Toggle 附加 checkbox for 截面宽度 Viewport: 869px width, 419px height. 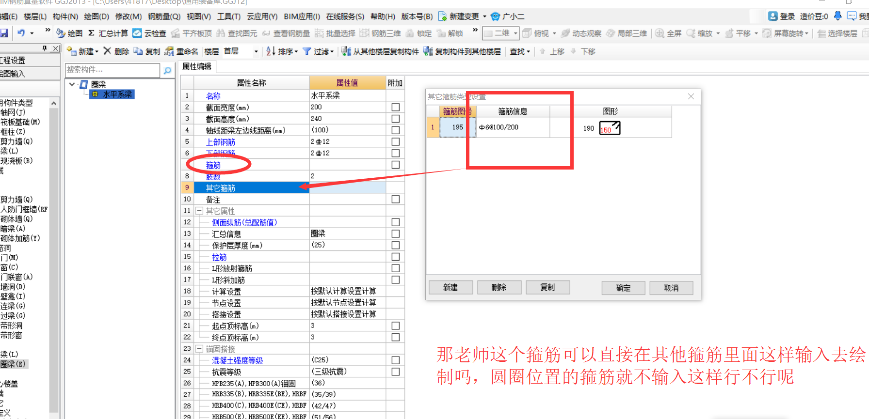pos(396,107)
